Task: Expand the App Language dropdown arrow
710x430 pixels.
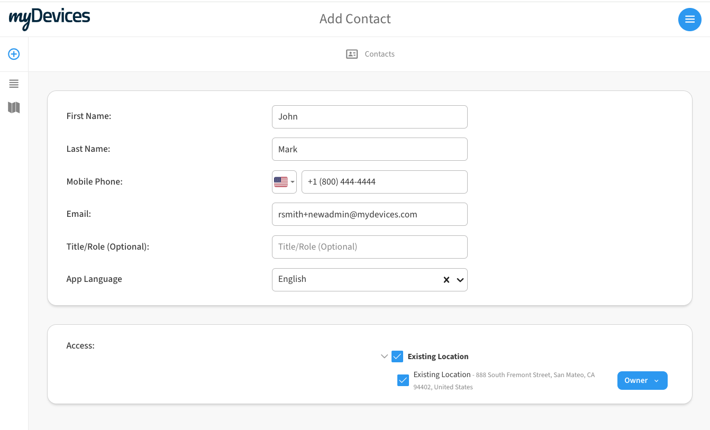Action: (x=460, y=280)
